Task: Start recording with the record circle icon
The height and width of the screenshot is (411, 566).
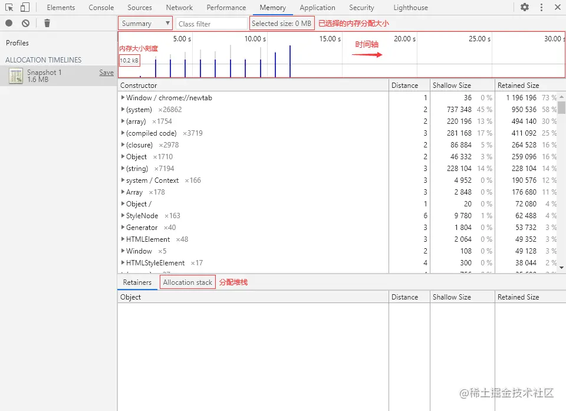Action: pyautogui.click(x=9, y=23)
